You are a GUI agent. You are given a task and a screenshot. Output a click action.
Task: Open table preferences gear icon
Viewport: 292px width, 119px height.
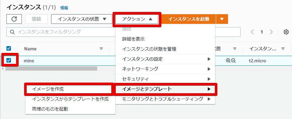click(286, 32)
